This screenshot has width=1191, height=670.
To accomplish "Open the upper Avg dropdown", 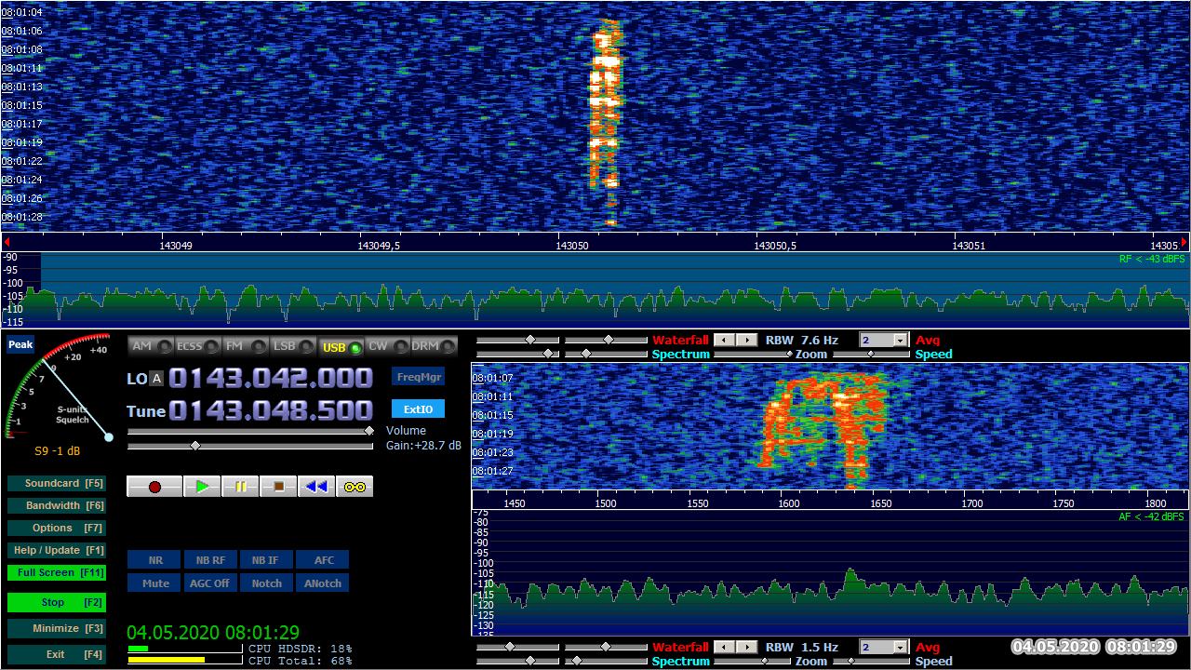I will point(900,341).
